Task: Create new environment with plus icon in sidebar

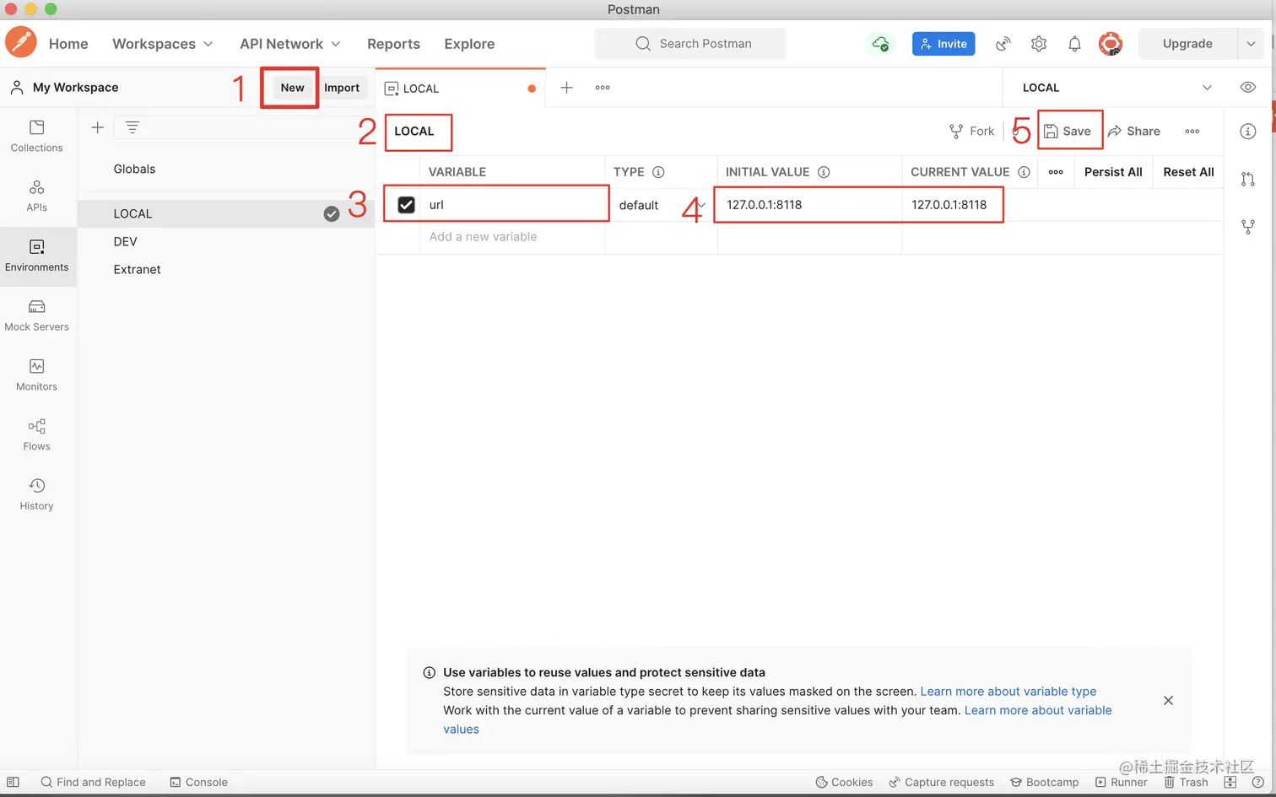Action: point(98,127)
